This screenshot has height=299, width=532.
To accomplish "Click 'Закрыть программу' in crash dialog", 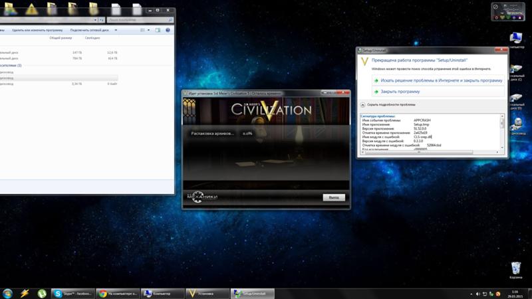I will coord(438,92).
